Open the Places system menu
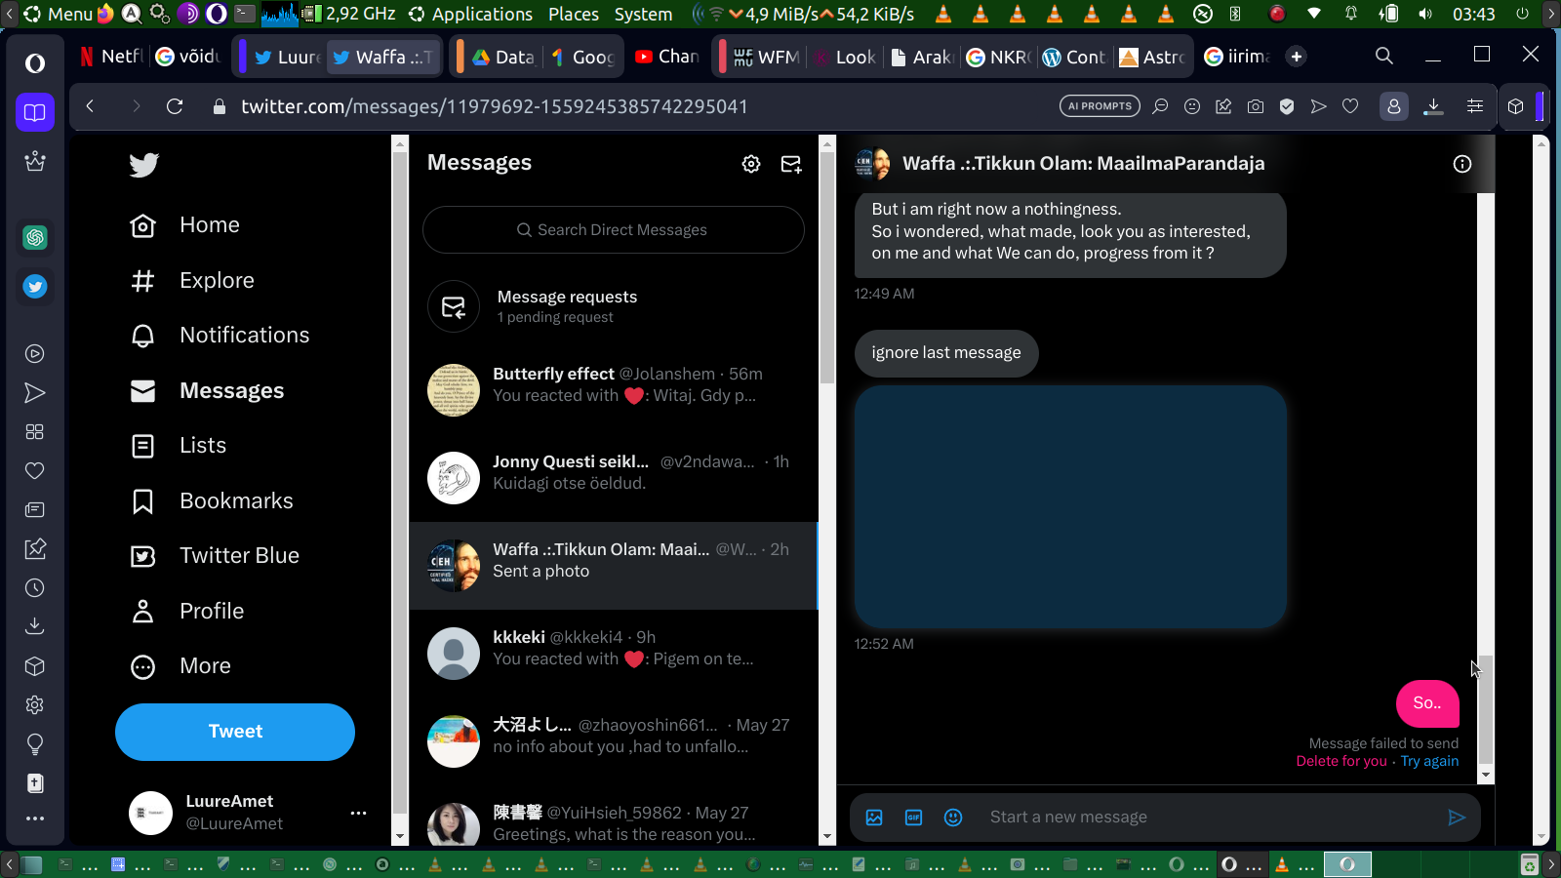This screenshot has width=1561, height=878. tap(574, 14)
